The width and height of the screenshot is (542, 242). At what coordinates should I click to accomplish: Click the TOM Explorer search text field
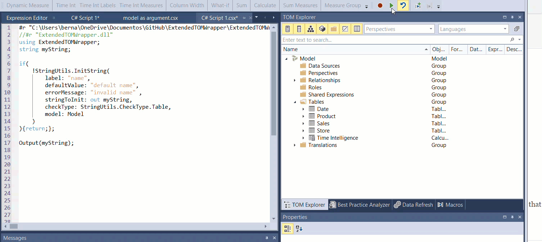tap(394, 40)
